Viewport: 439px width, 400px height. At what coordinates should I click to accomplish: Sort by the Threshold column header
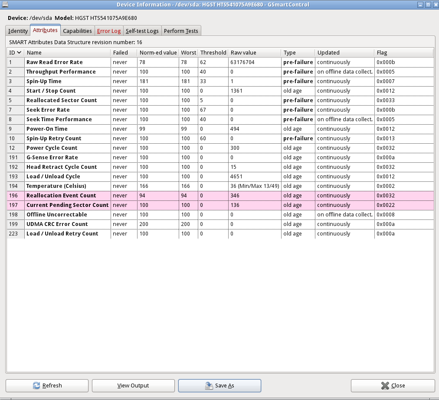tap(213, 52)
